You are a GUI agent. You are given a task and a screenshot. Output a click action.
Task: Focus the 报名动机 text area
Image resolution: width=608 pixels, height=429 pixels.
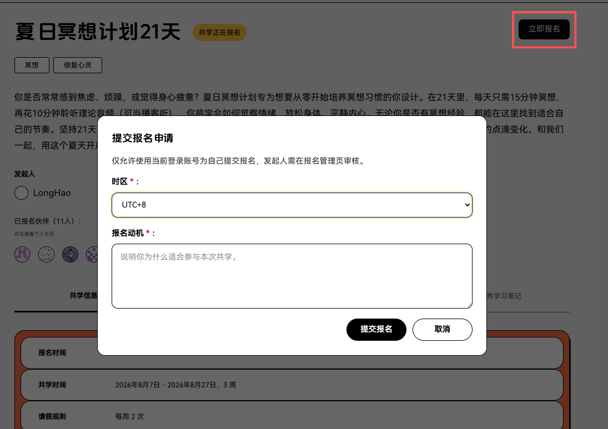pos(292,276)
